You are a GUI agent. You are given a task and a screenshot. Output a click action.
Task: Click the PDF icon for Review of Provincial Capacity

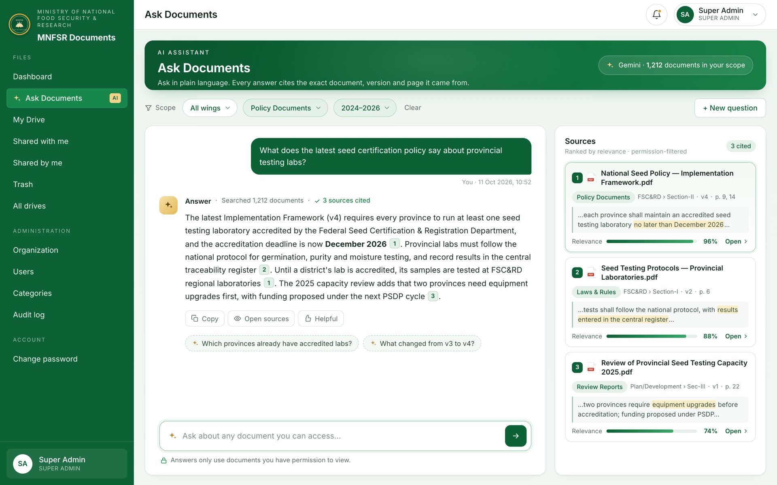click(591, 367)
